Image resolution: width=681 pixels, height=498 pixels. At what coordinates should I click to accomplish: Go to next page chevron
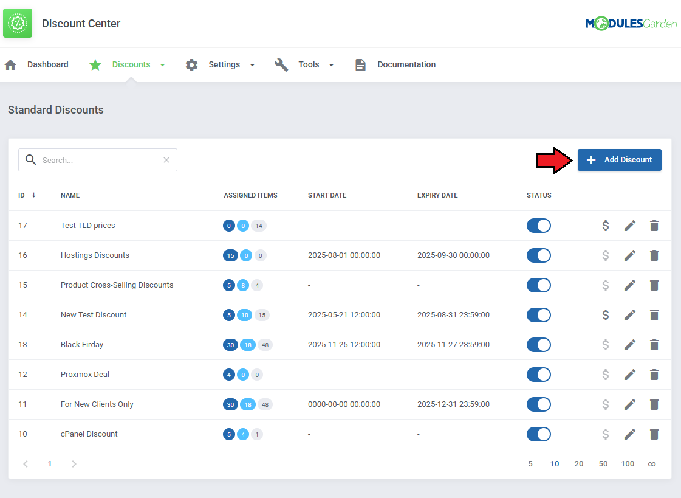[x=74, y=464]
